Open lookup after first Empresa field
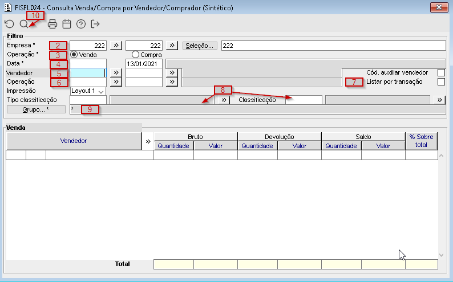 pyautogui.click(x=116, y=46)
